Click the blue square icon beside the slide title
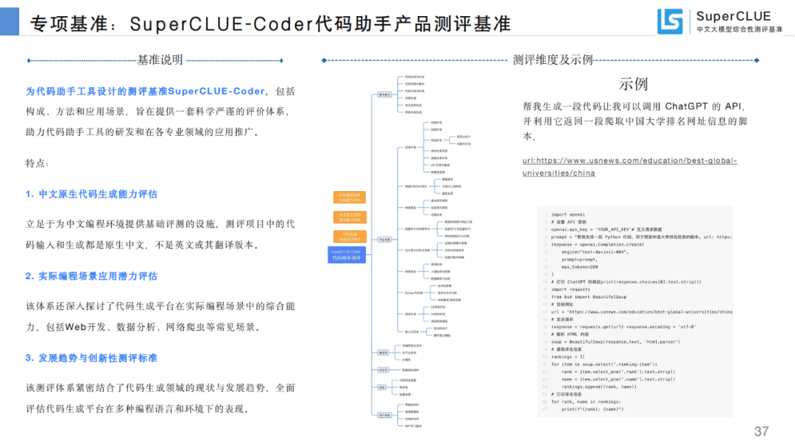 (10, 18)
